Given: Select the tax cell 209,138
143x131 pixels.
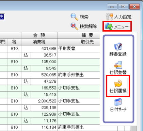Looking at the screenshot, I should pos(44,108).
